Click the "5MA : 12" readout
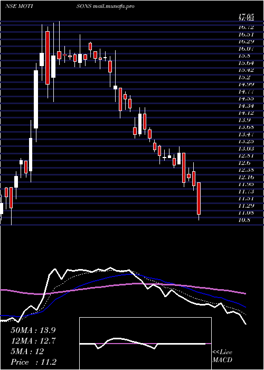Screen dimensions: 264x370 27,351
